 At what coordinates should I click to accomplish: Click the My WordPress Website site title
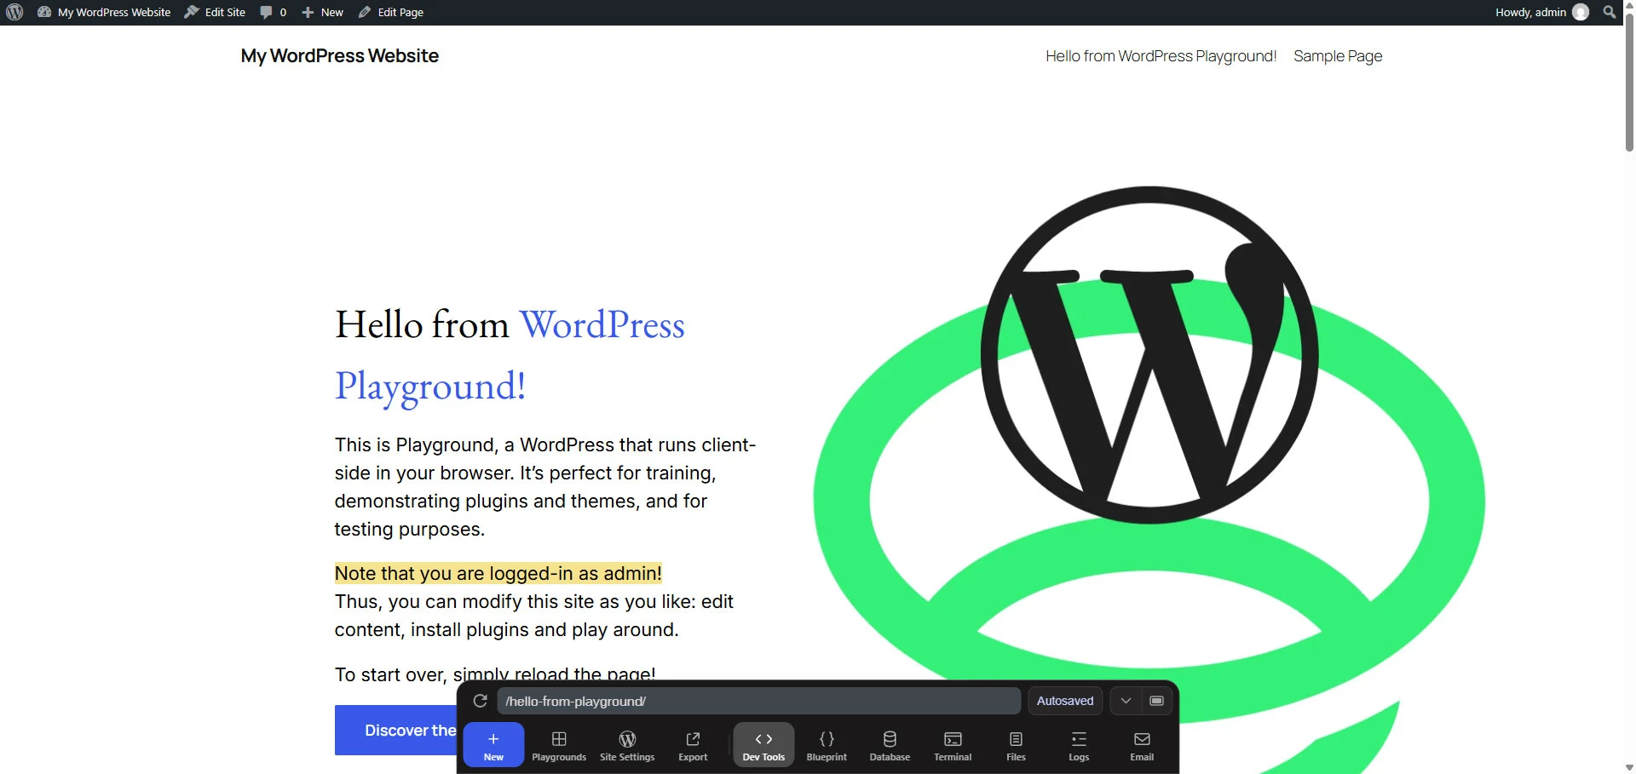click(x=340, y=56)
